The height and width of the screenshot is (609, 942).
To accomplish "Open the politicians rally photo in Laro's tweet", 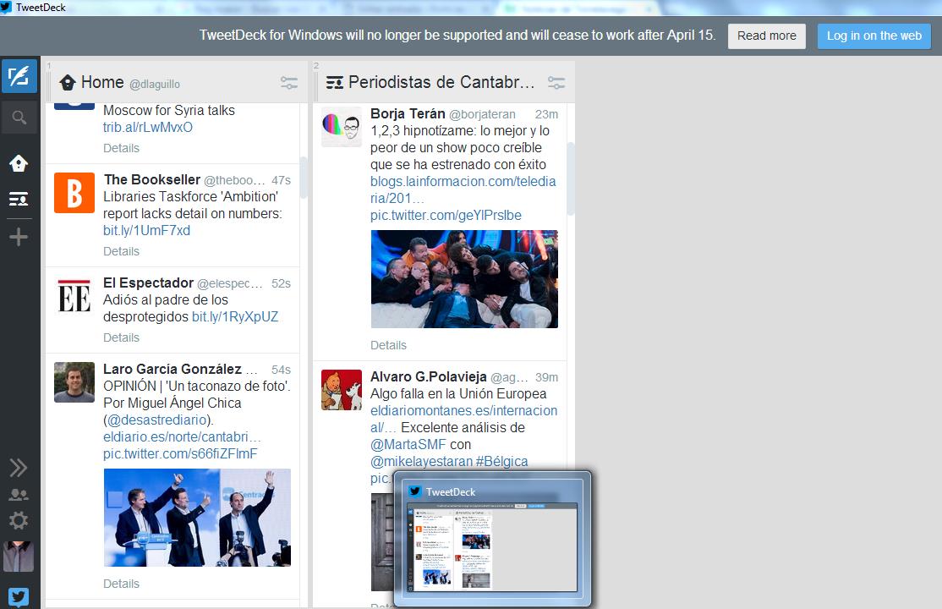I will pos(197,518).
